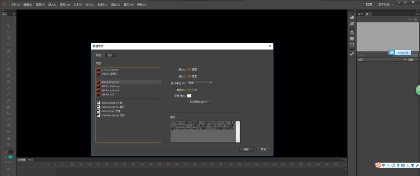
Task: Switch to the 模板 tab in dialog
Action: click(x=110, y=55)
